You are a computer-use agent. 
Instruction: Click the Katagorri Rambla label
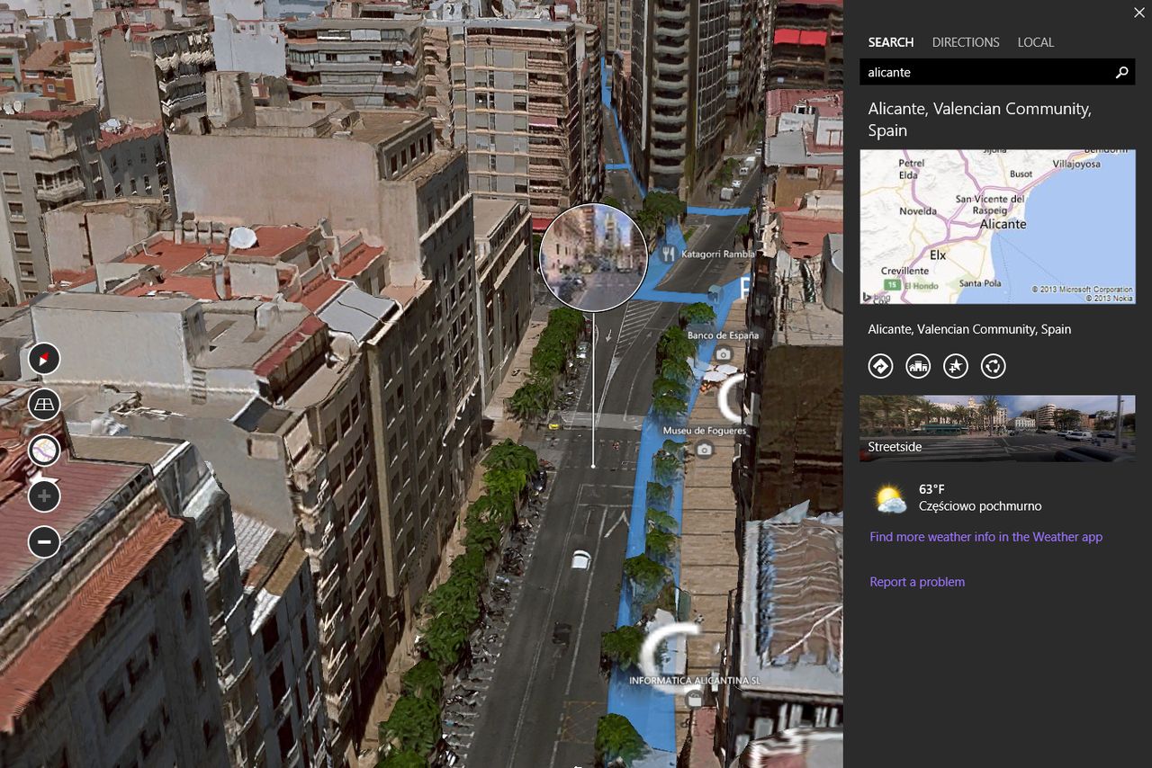coord(717,255)
